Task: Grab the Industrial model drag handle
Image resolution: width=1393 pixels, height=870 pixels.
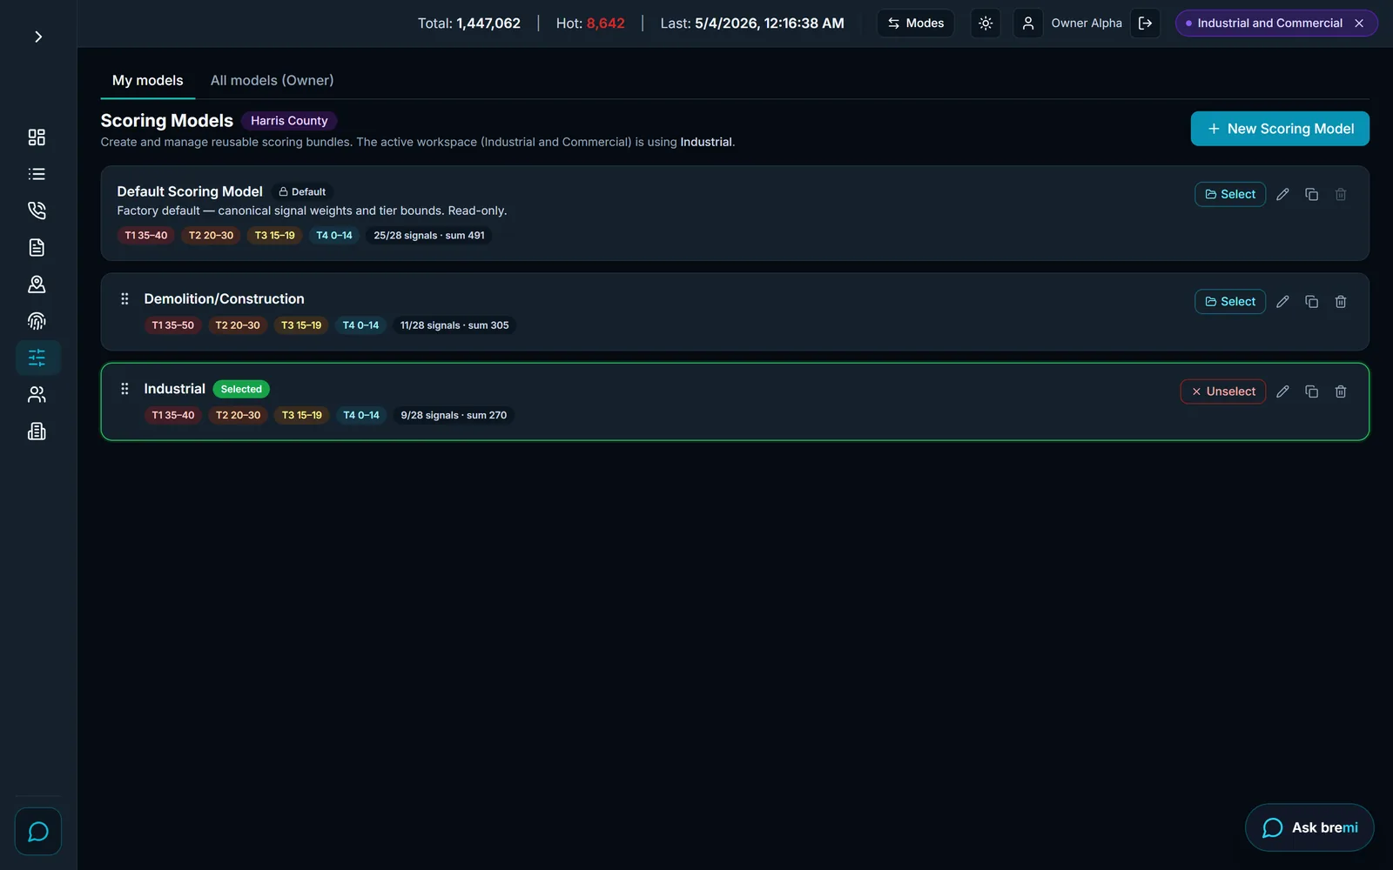Action: pyautogui.click(x=124, y=389)
